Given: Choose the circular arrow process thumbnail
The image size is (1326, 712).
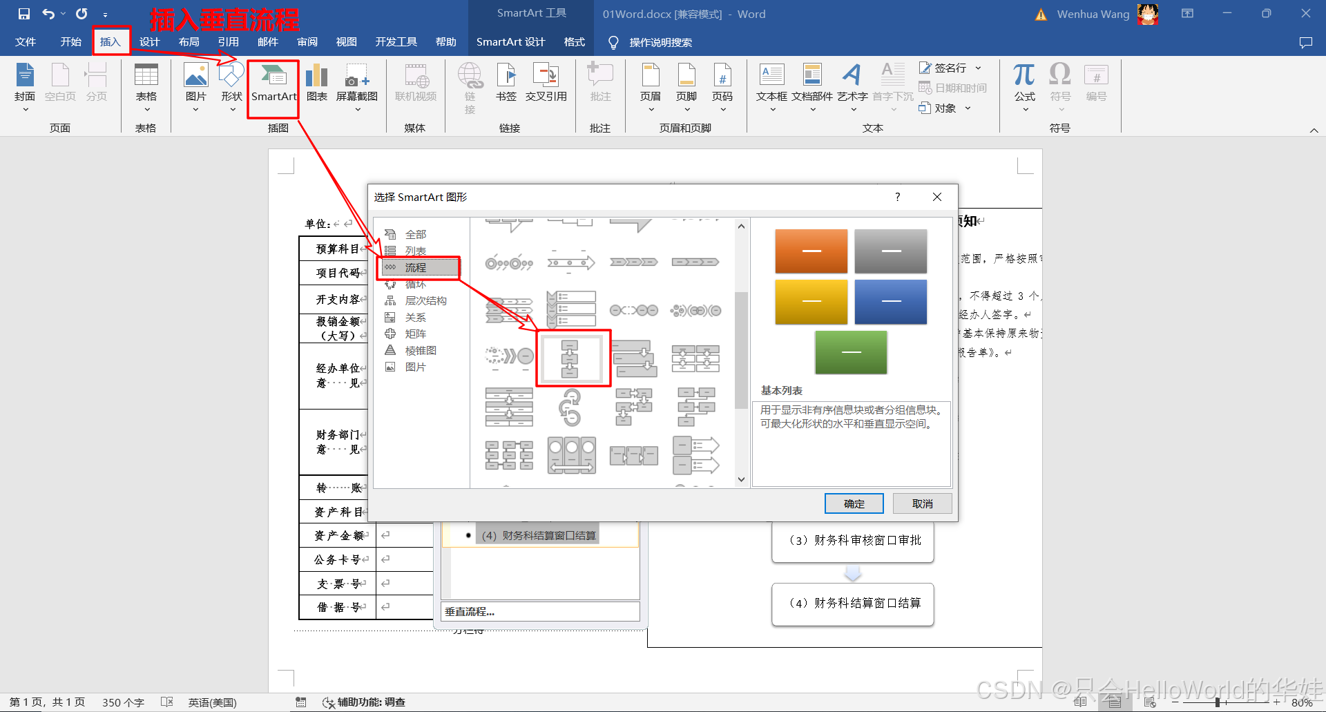Looking at the screenshot, I should coord(570,407).
